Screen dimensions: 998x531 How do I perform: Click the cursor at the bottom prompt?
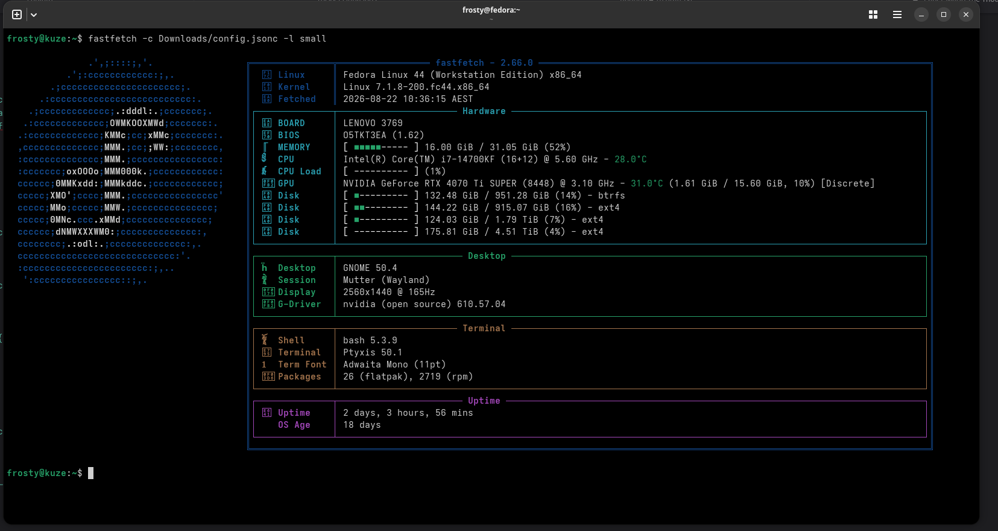point(91,473)
